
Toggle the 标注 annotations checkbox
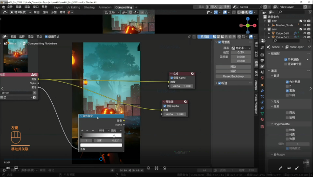pos(219,83)
